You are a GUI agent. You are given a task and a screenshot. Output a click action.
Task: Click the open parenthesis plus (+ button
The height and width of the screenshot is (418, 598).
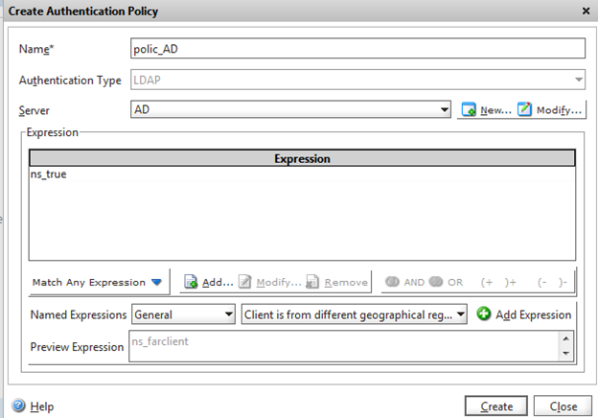pyautogui.click(x=487, y=282)
